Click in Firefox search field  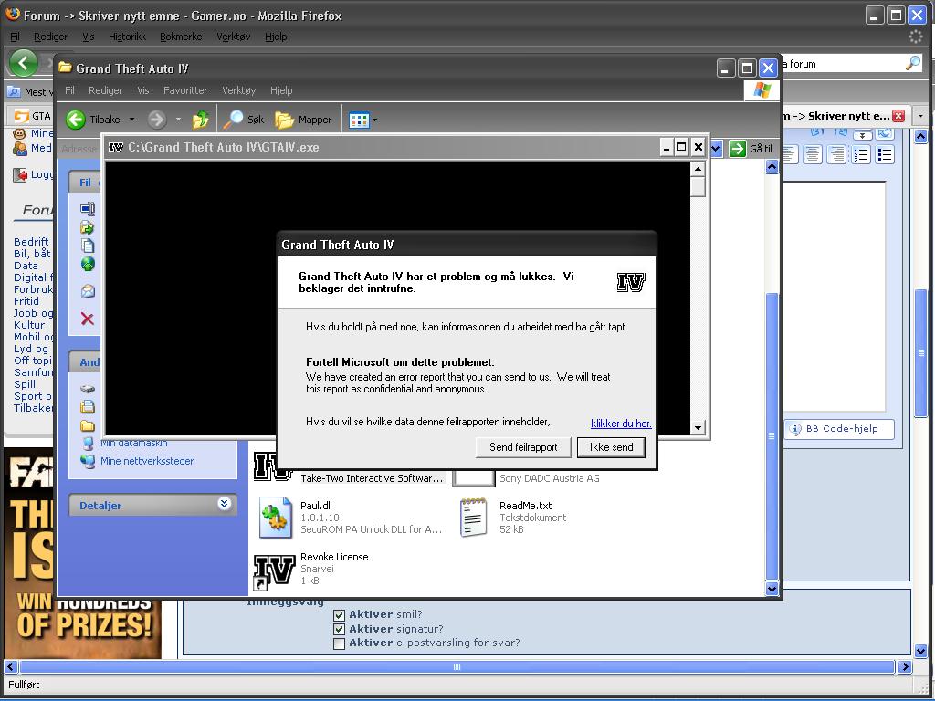point(845,64)
